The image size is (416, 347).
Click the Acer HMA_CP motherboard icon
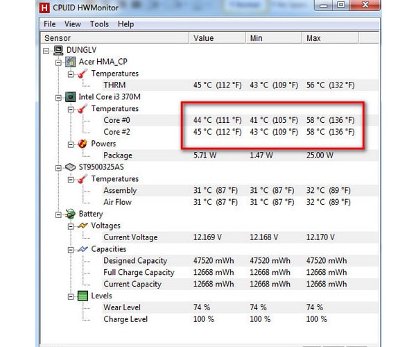pyautogui.click(x=70, y=62)
